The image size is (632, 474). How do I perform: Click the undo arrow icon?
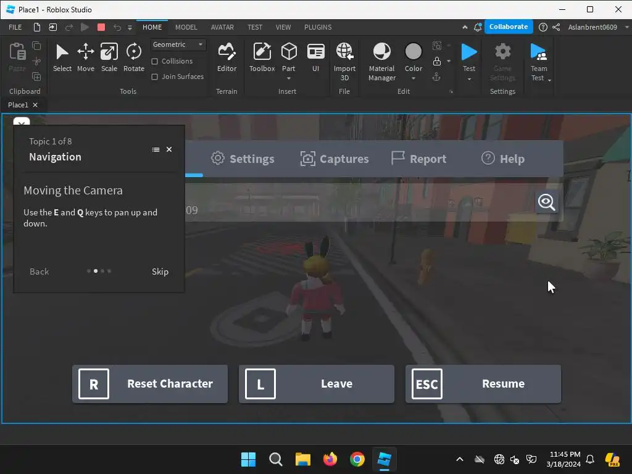tap(117, 27)
